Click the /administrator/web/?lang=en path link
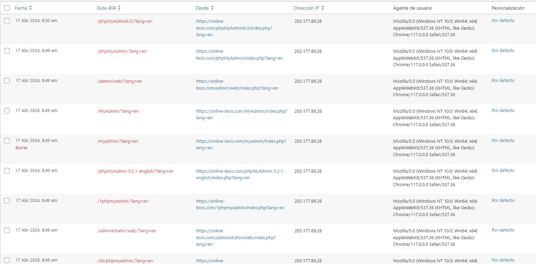The width and height of the screenshot is (536, 264). pyautogui.click(x=127, y=231)
